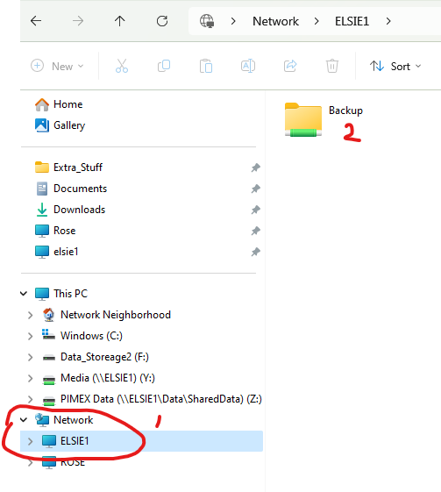The image size is (441, 492).
Task: Click the pin icon beside Downloads
Action: coord(256,210)
